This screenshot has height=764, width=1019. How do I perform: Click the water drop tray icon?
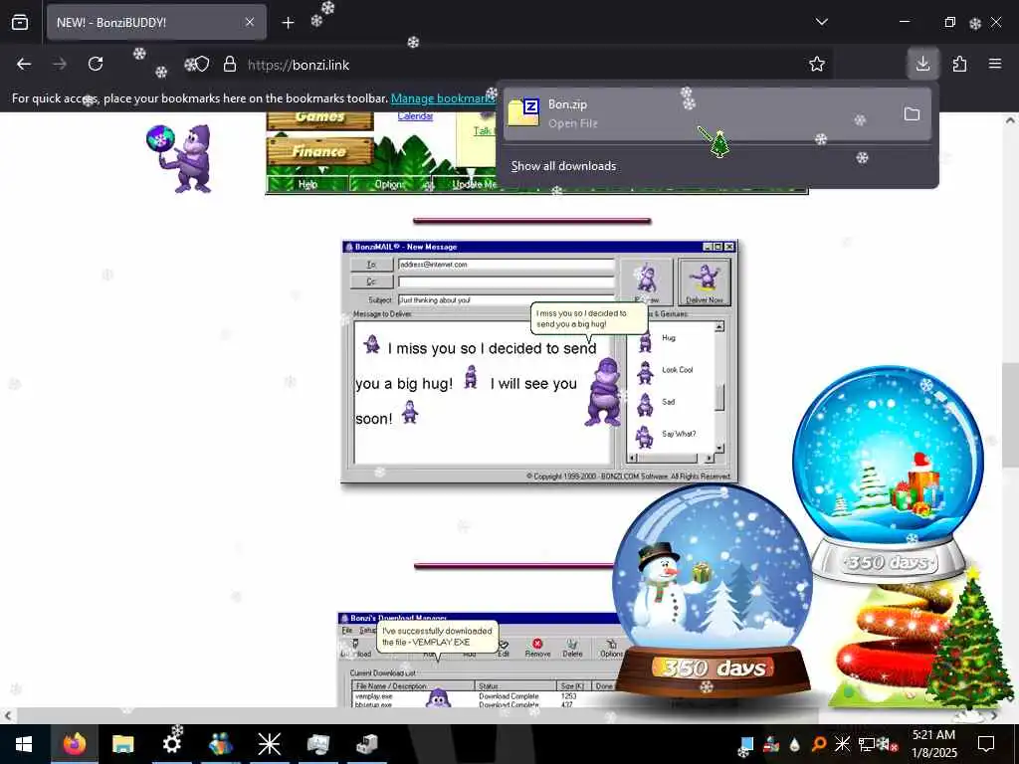click(795, 744)
